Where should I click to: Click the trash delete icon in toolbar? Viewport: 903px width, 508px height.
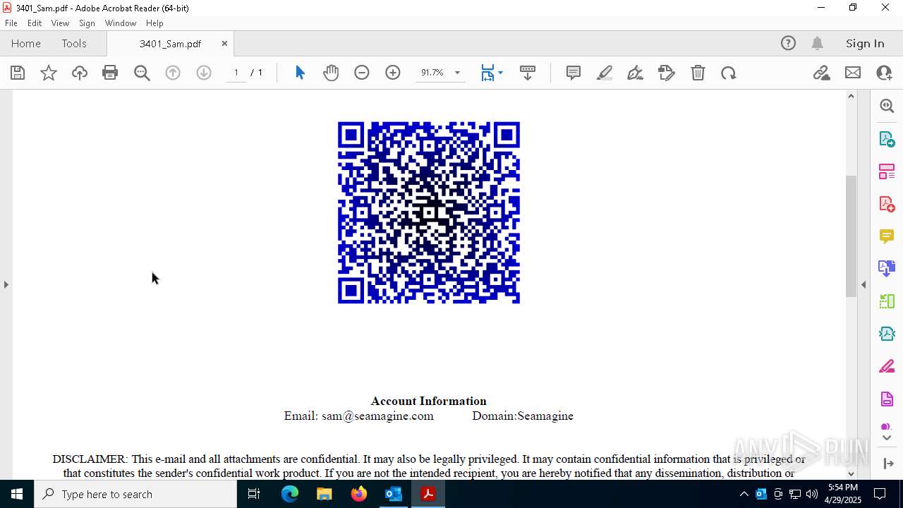tap(698, 73)
